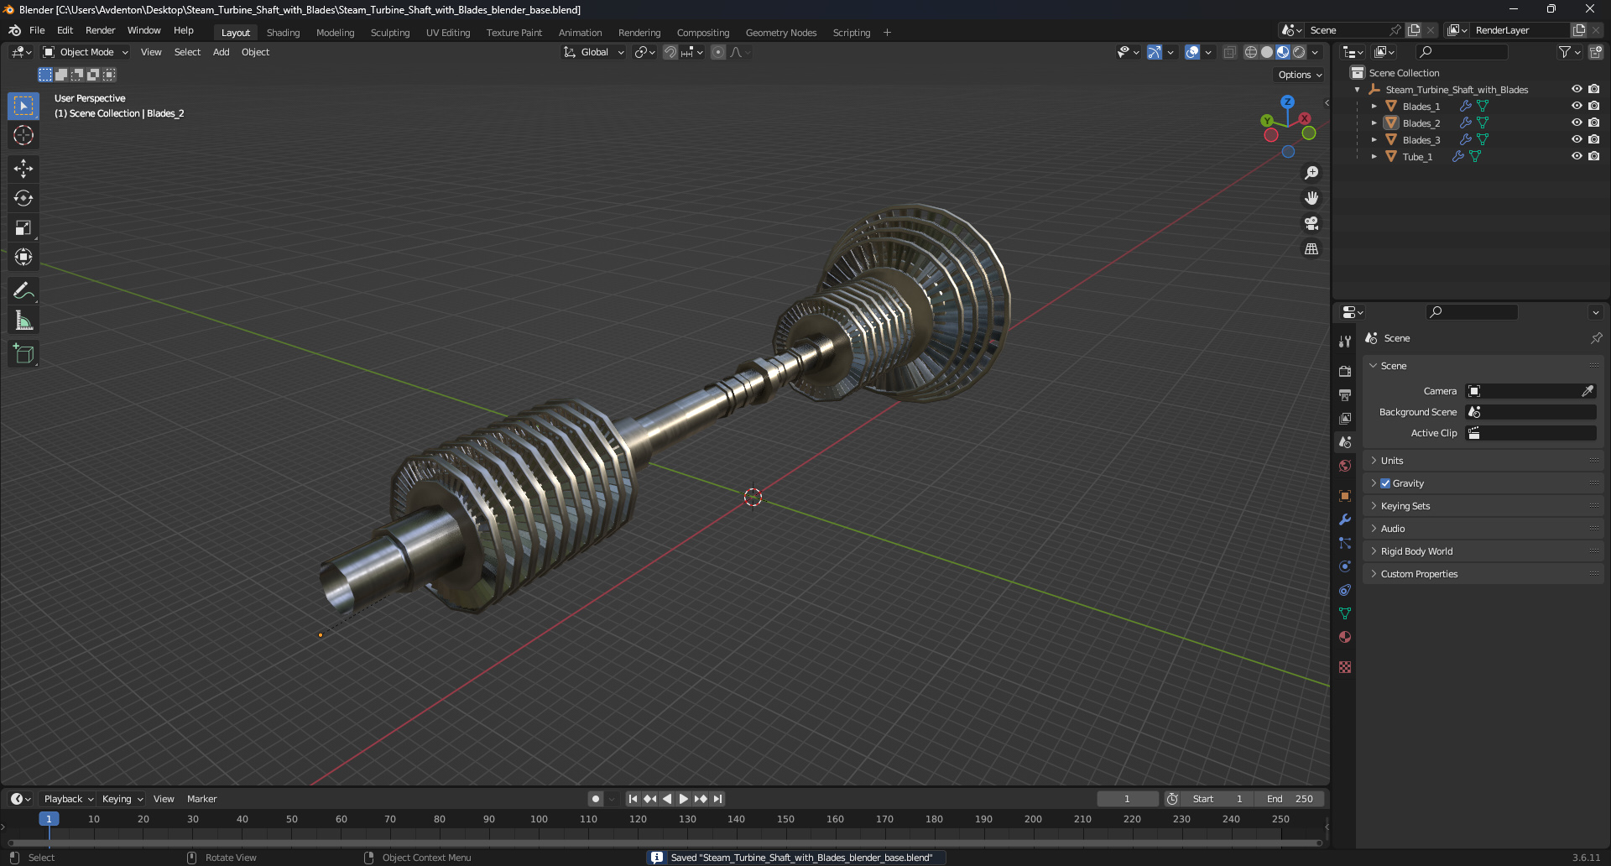Open the Object properties tab
Screen dimensions: 1611x866
[1345, 496]
